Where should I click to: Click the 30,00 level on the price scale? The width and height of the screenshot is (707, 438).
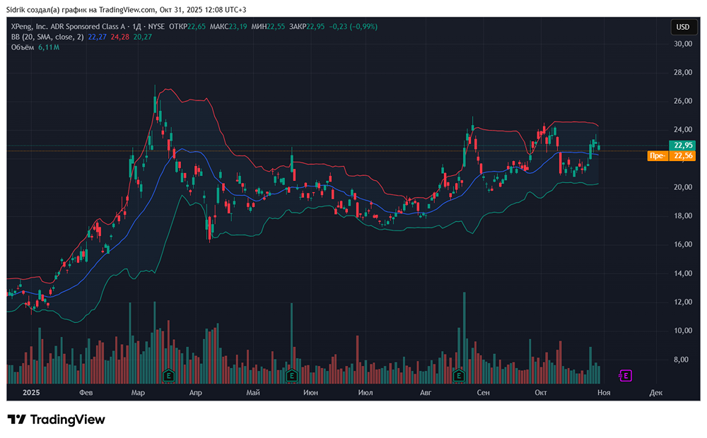pyautogui.click(x=682, y=44)
